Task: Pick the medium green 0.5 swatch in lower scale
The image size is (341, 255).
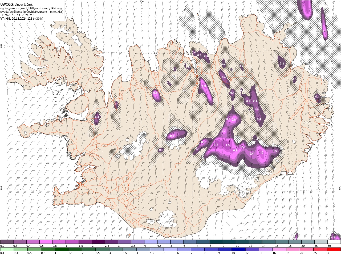Action: [x=34, y=249]
